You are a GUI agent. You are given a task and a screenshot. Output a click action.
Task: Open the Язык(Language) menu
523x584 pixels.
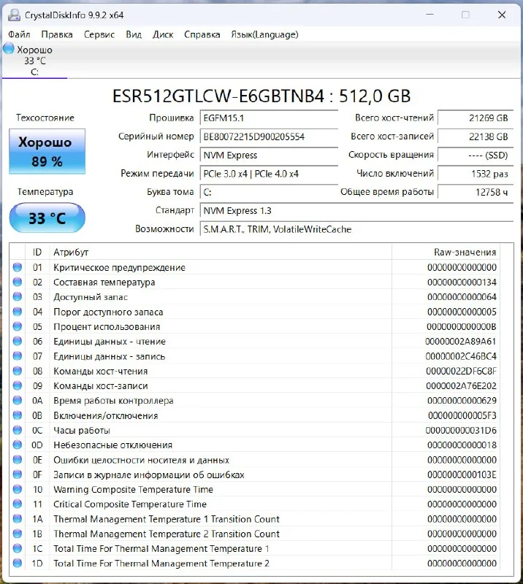[x=264, y=34]
